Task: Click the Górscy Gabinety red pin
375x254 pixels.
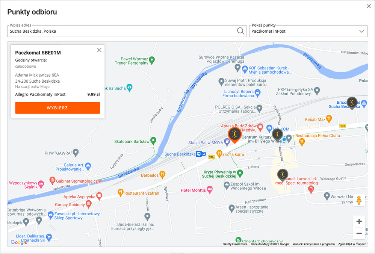Action: click(x=88, y=204)
